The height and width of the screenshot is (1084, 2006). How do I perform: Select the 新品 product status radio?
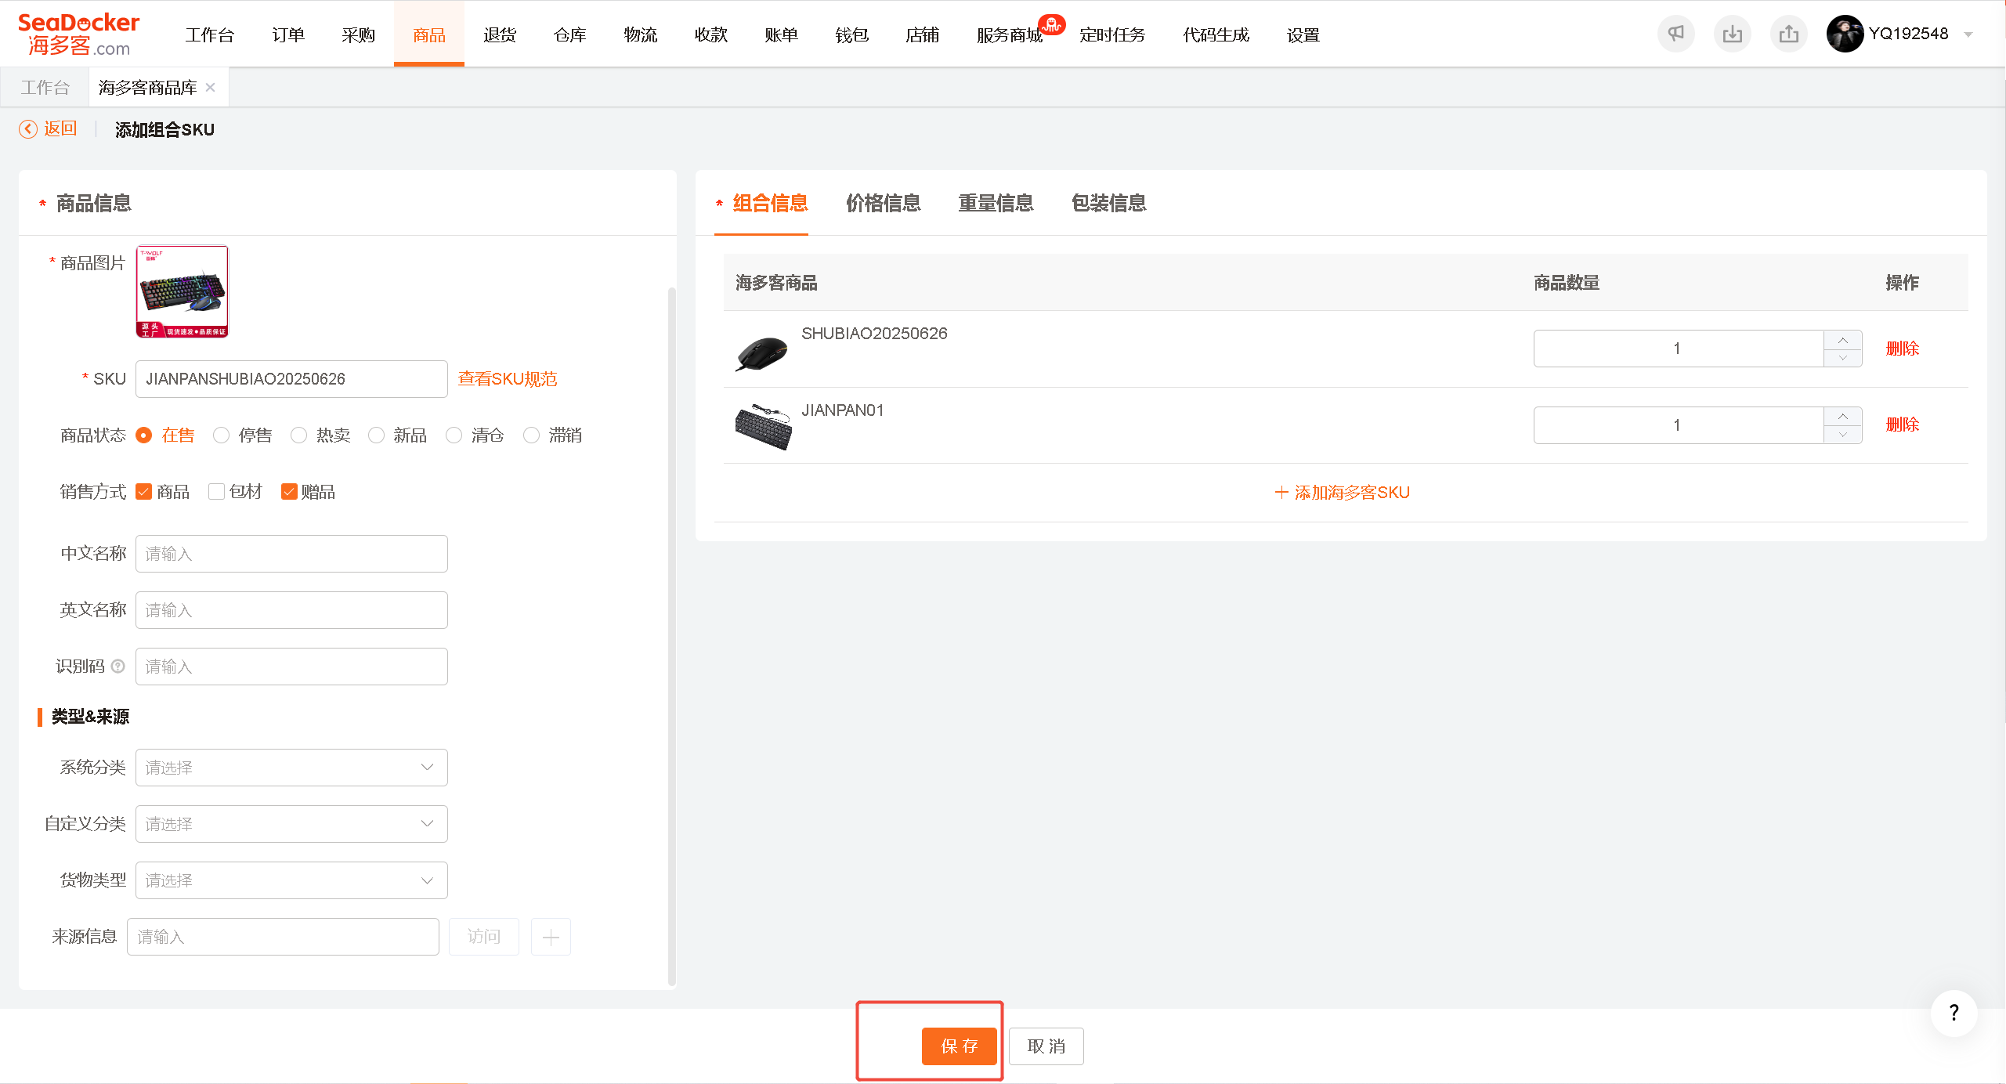[376, 435]
